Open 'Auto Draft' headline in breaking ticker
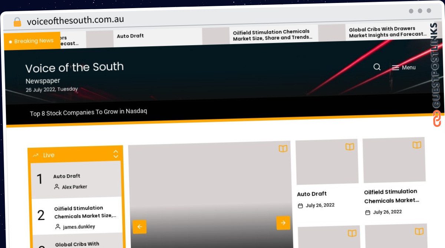The image size is (445, 248). point(130,36)
